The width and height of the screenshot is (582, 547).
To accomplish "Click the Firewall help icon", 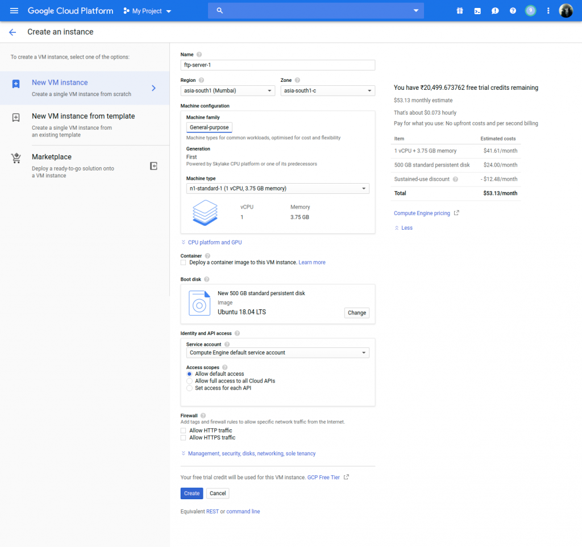I will point(203,416).
